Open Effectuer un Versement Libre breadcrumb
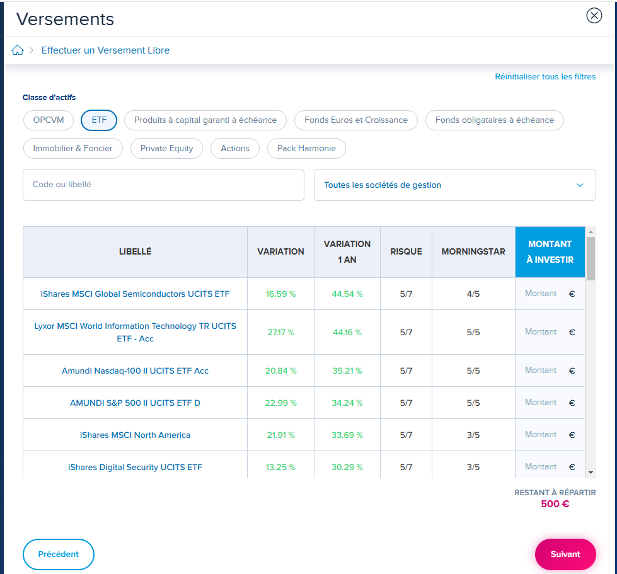The height and width of the screenshot is (574, 617). 105,50
